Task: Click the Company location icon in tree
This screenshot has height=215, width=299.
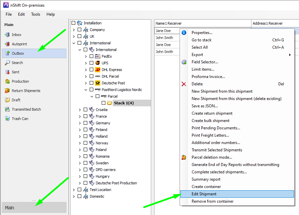Action: click(x=86, y=30)
